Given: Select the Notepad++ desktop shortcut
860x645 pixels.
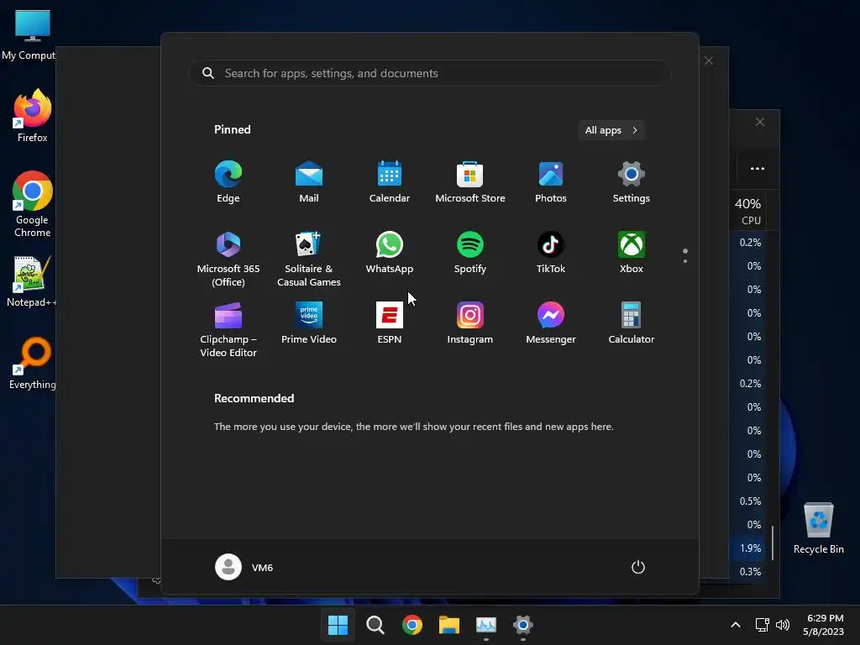Looking at the screenshot, I should click(x=30, y=282).
